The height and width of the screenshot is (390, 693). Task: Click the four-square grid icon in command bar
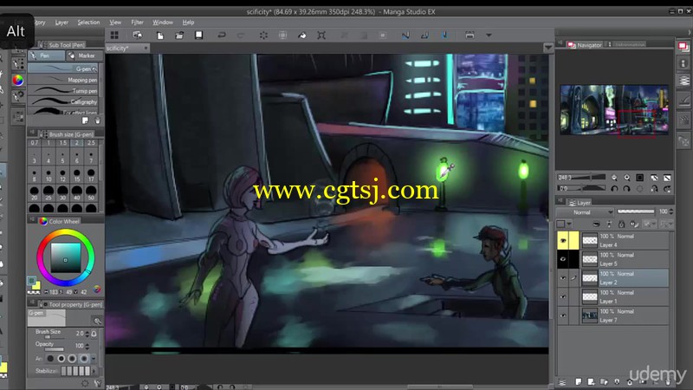click(114, 35)
